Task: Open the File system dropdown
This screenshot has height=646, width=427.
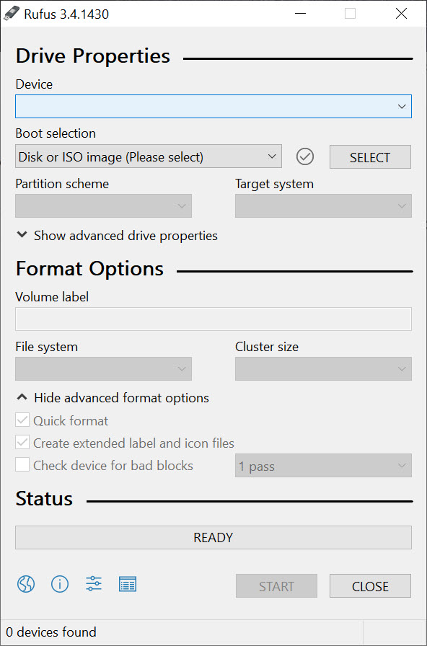Action: tap(103, 368)
